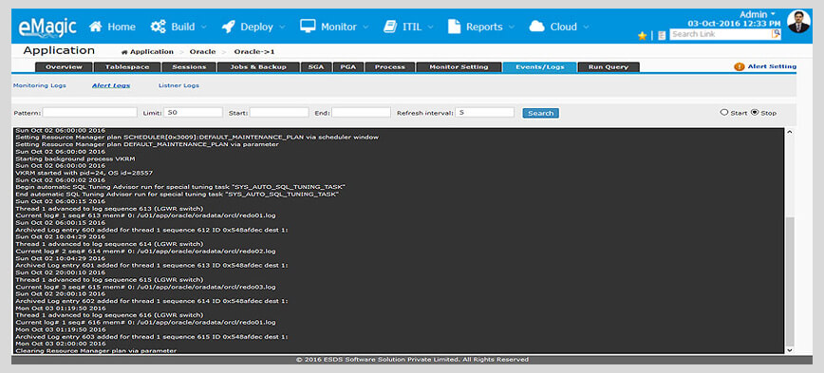This screenshot has height=373, width=824.
Task: Open the Process tab
Action: click(389, 67)
